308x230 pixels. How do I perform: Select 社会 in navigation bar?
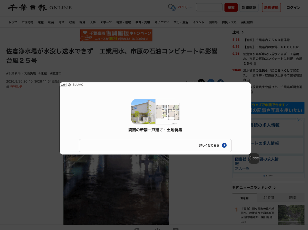click(x=51, y=22)
